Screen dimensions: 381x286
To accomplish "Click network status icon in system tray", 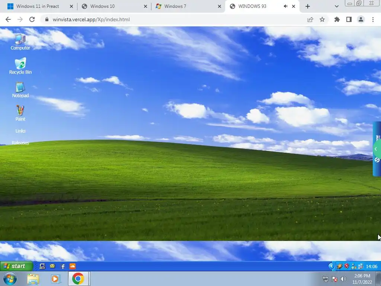I will pos(325,279).
